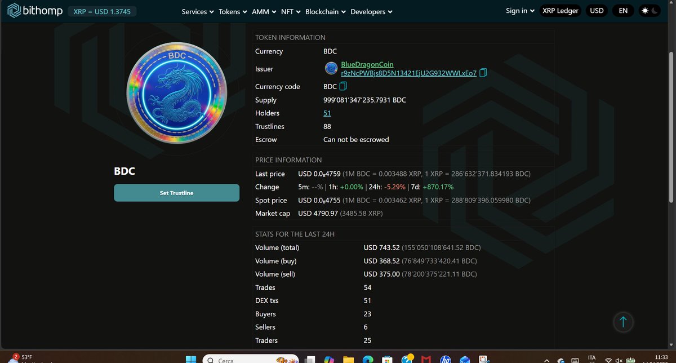Expand the Tokens menu

pyautogui.click(x=233, y=11)
